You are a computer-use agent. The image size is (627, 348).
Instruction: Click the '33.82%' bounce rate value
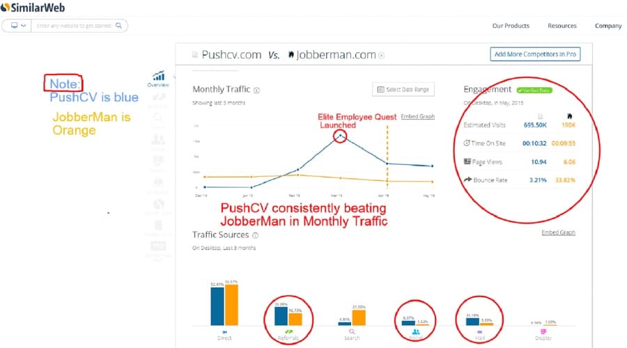tap(565, 180)
